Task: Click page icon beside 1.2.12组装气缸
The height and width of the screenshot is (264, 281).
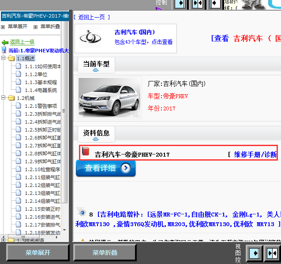Action: pyautogui.click(x=18, y=185)
